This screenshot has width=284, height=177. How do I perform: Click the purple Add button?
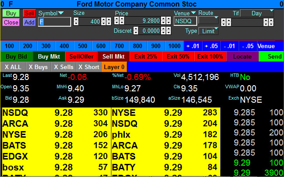click(x=29, y=22)
